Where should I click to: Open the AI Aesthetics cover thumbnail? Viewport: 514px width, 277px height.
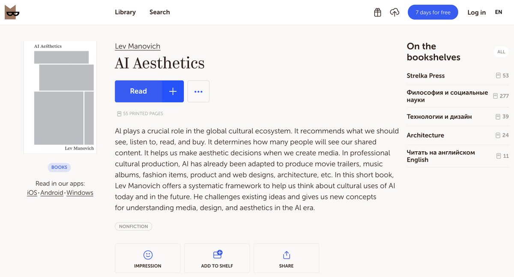pyautogui.click(x=60, y=97)
